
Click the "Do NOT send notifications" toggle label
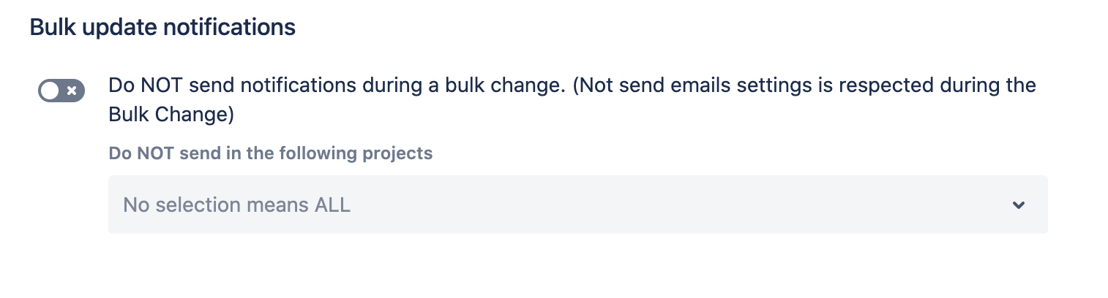337,85
